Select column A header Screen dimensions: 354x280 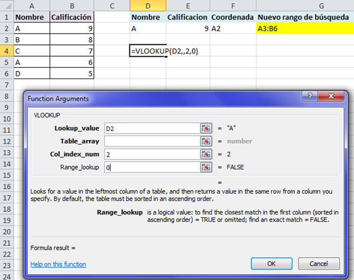point(31,5)
